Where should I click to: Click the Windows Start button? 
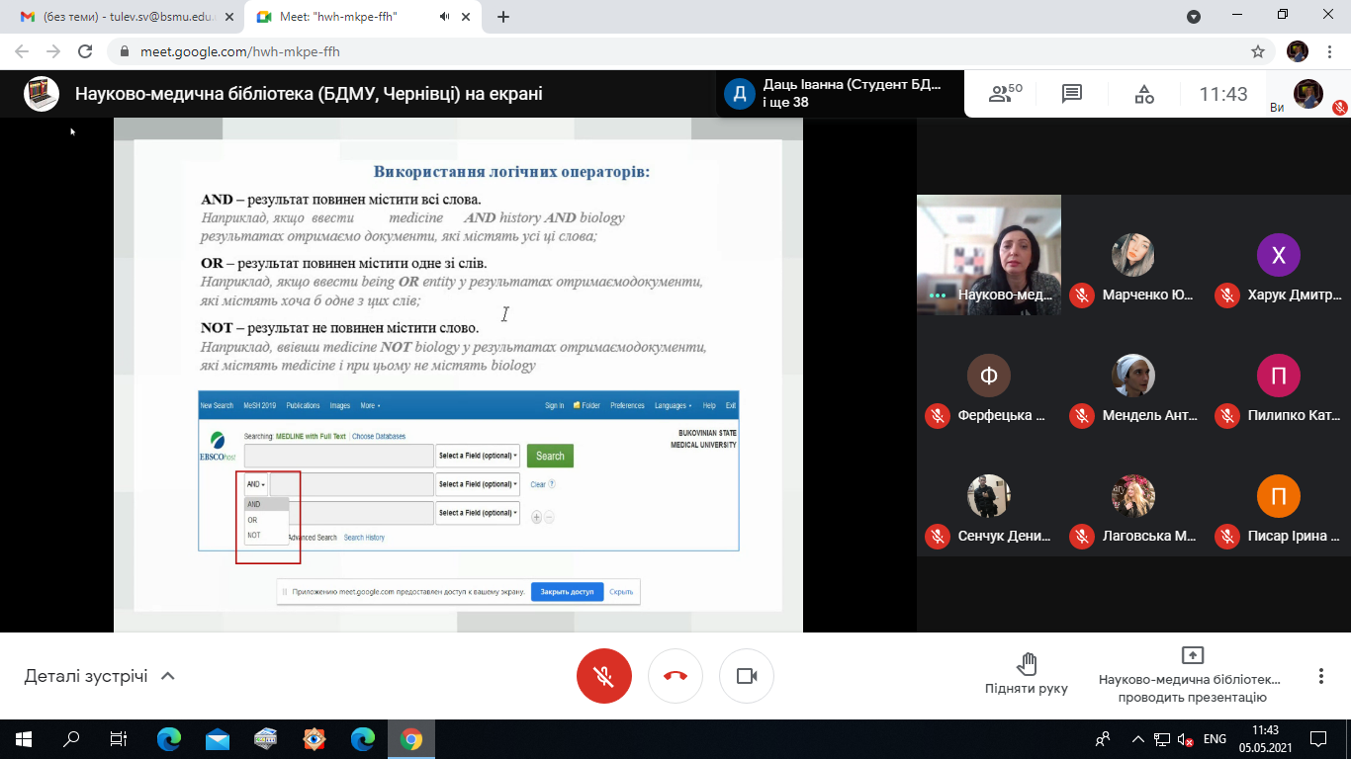click(24, 739)
